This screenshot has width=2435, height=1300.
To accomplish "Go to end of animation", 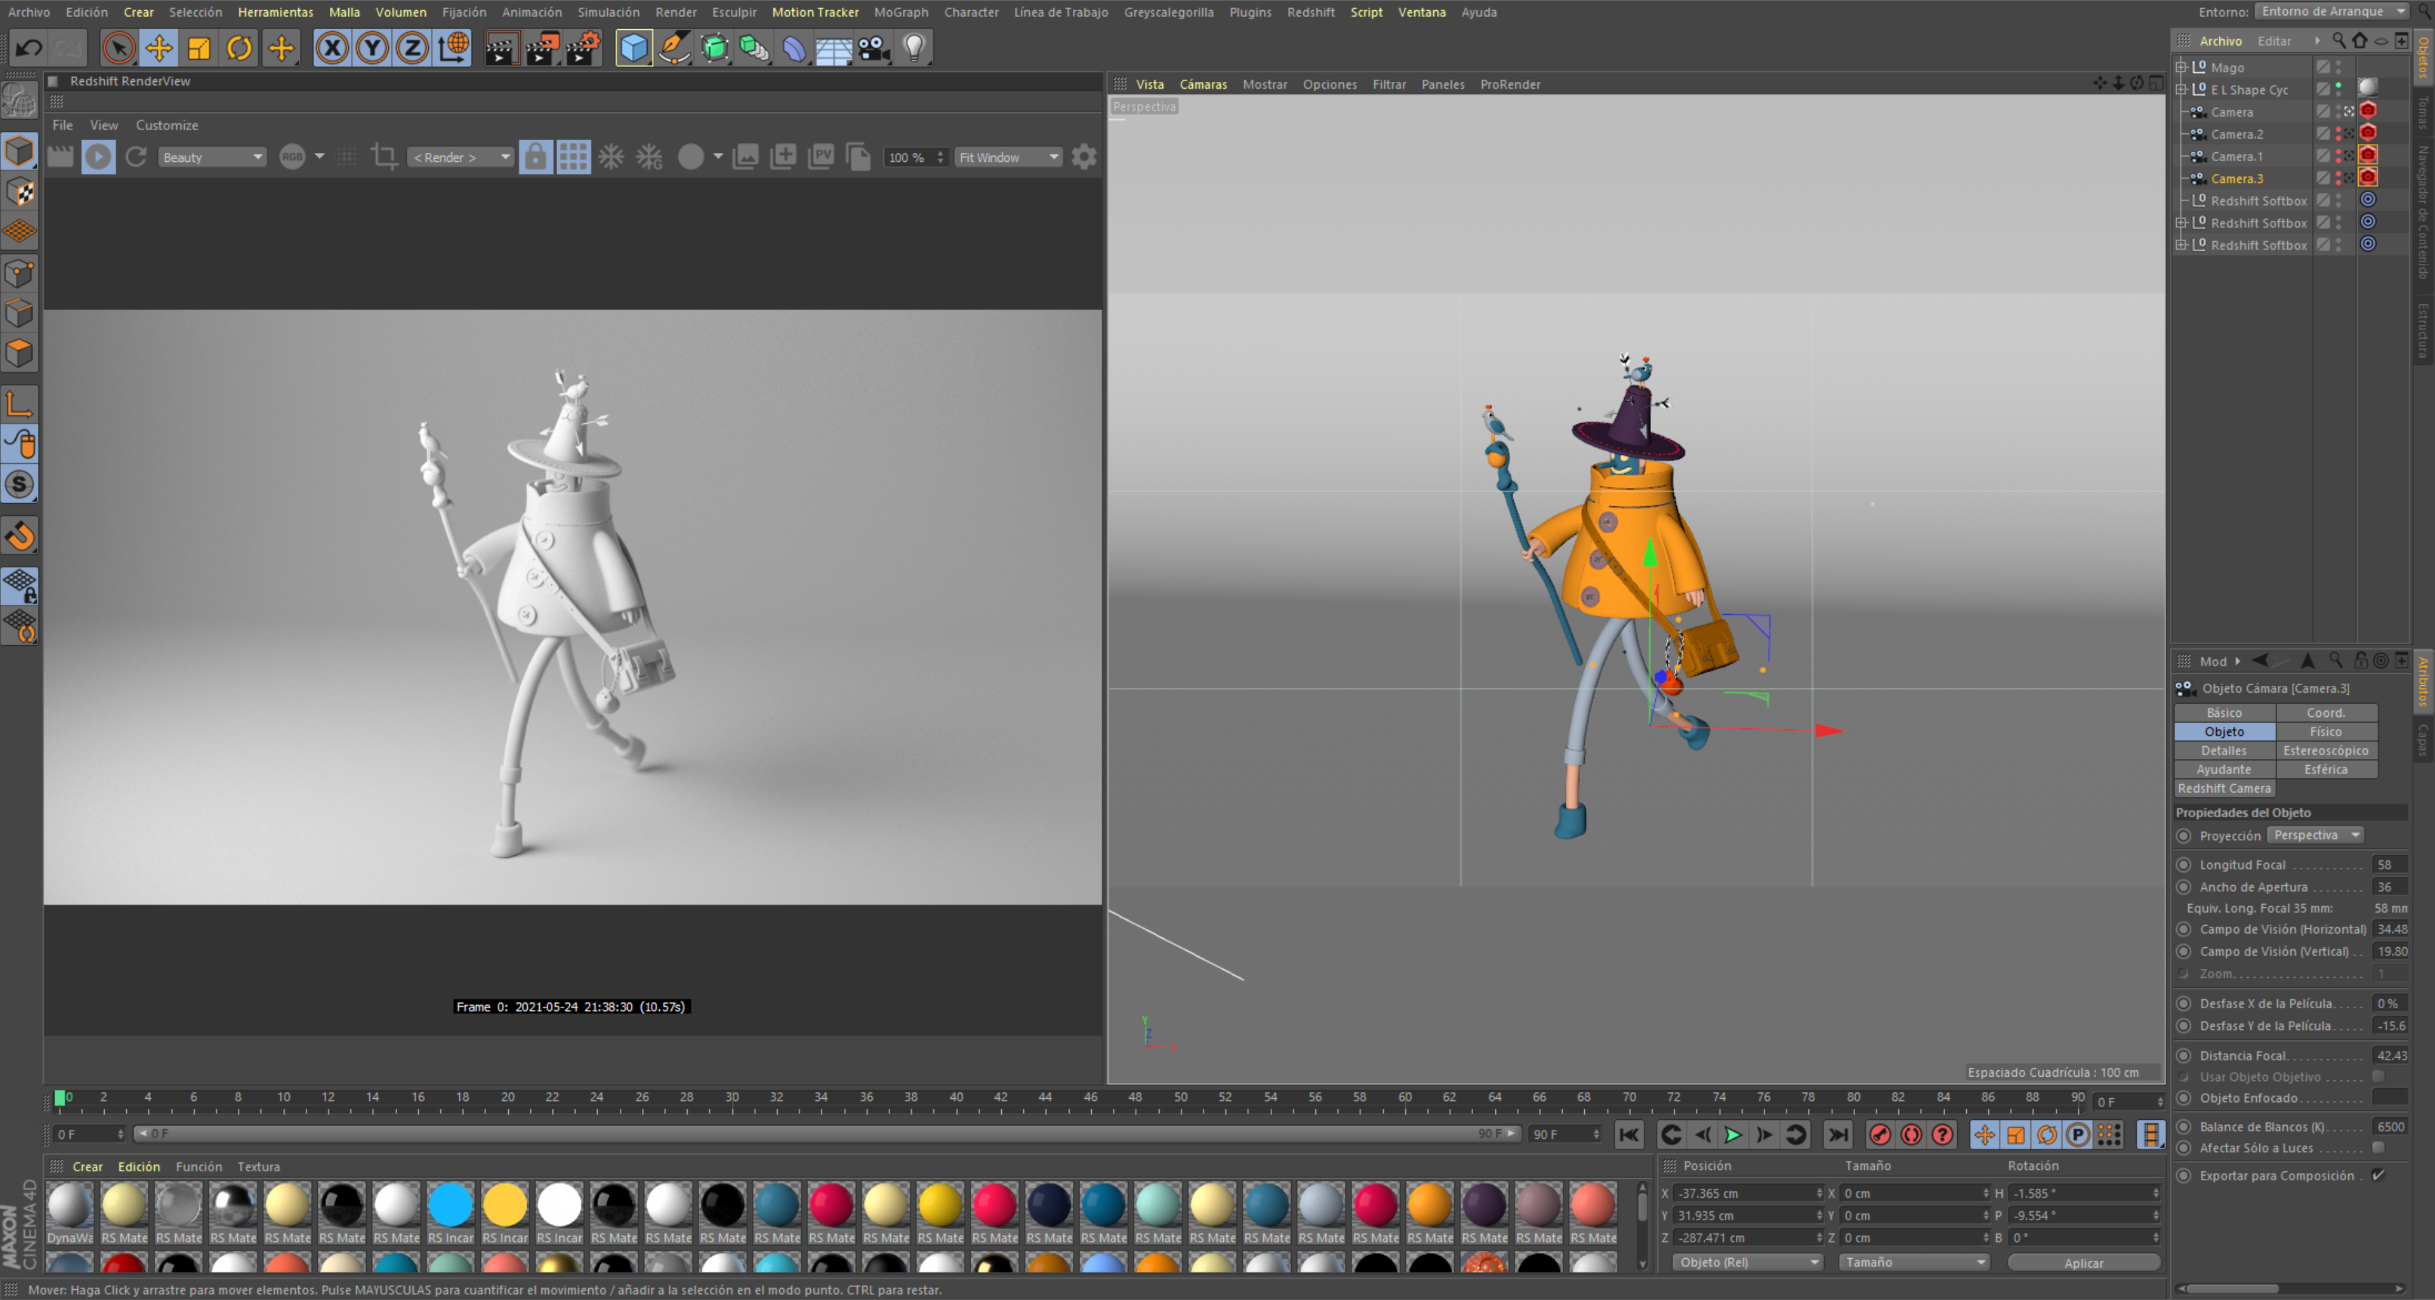I will 1837,1134.
